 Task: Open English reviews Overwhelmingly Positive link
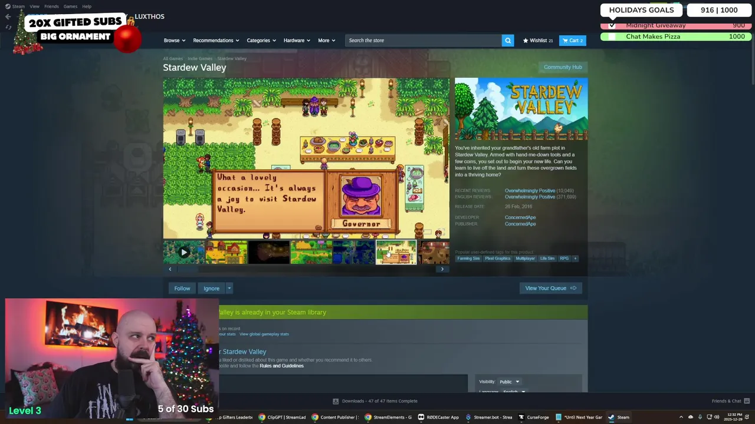coord(530,197)
